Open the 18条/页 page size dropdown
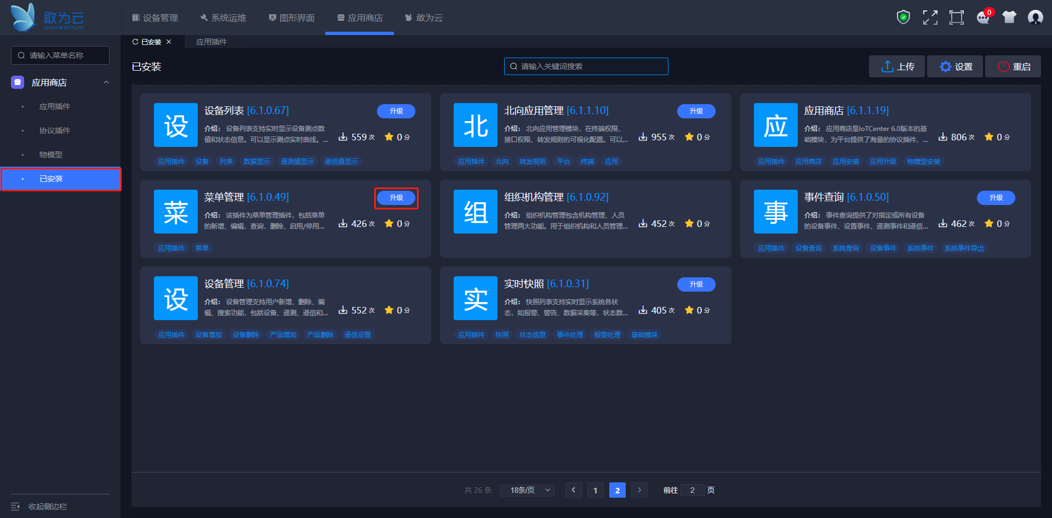This screenshot has height=518, width=1052. 527,490
